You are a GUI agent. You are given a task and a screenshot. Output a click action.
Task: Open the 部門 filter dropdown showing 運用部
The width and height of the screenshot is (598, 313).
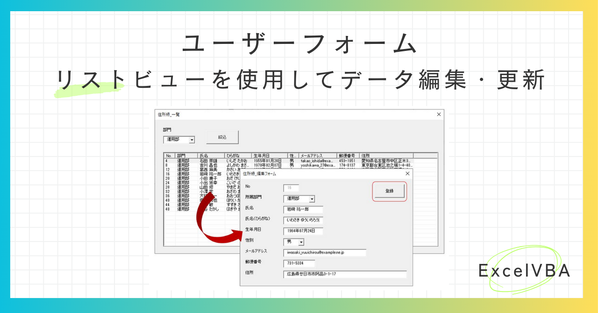click(191, 140)
